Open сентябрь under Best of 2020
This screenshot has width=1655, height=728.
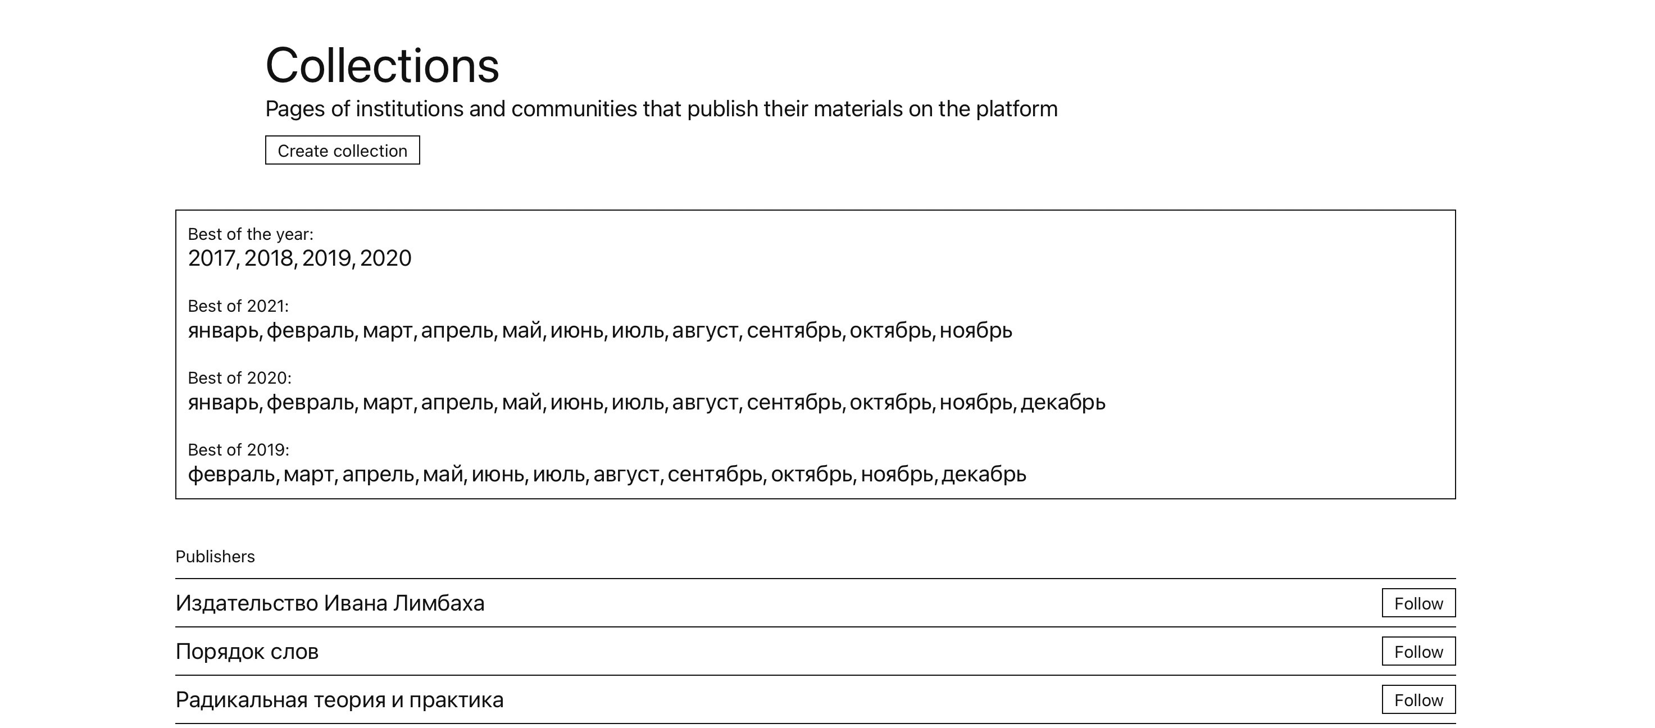794,402
